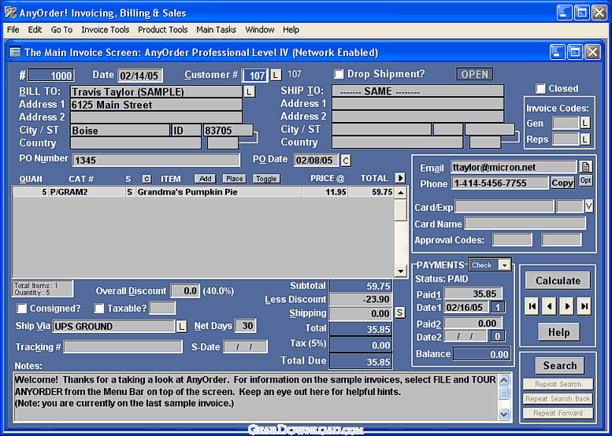Screen dimensions: 612x436
Task: Click the Repeat Forward button
Action: tap(558, 413)
